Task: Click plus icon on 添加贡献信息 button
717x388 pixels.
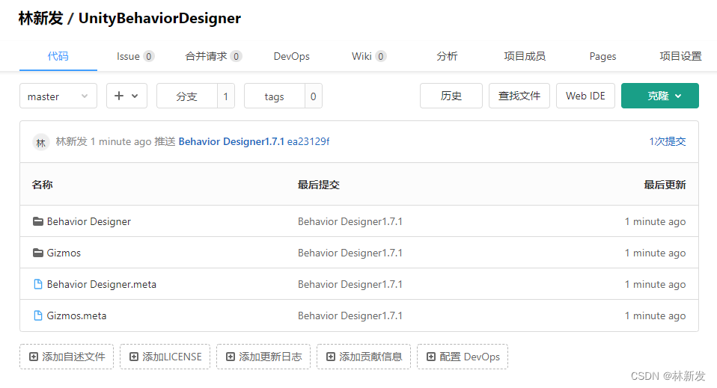Action: pyautogui.click(x=331, y=357)
